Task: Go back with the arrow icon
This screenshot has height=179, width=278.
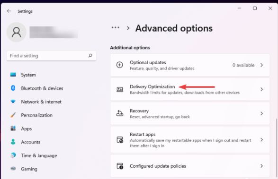Action: (x=9, y=11)
